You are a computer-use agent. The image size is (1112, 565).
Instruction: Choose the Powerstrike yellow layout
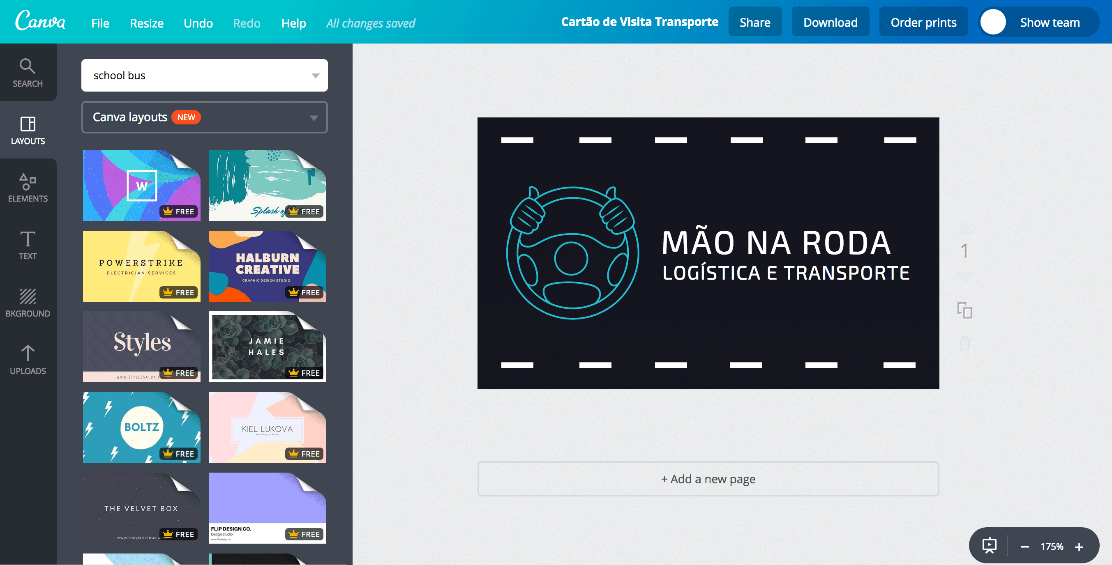(x=142, y=266)
